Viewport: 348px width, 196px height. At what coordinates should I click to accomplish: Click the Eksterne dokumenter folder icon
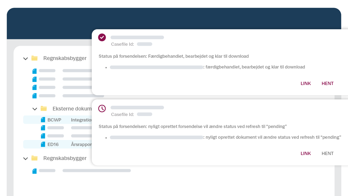pos(44,108)
